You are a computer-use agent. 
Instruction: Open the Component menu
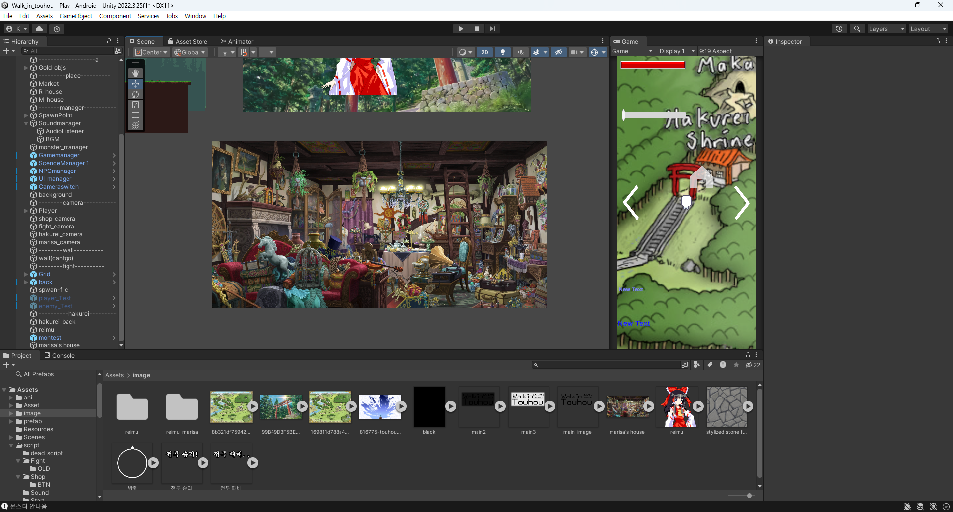click(115, 16)
